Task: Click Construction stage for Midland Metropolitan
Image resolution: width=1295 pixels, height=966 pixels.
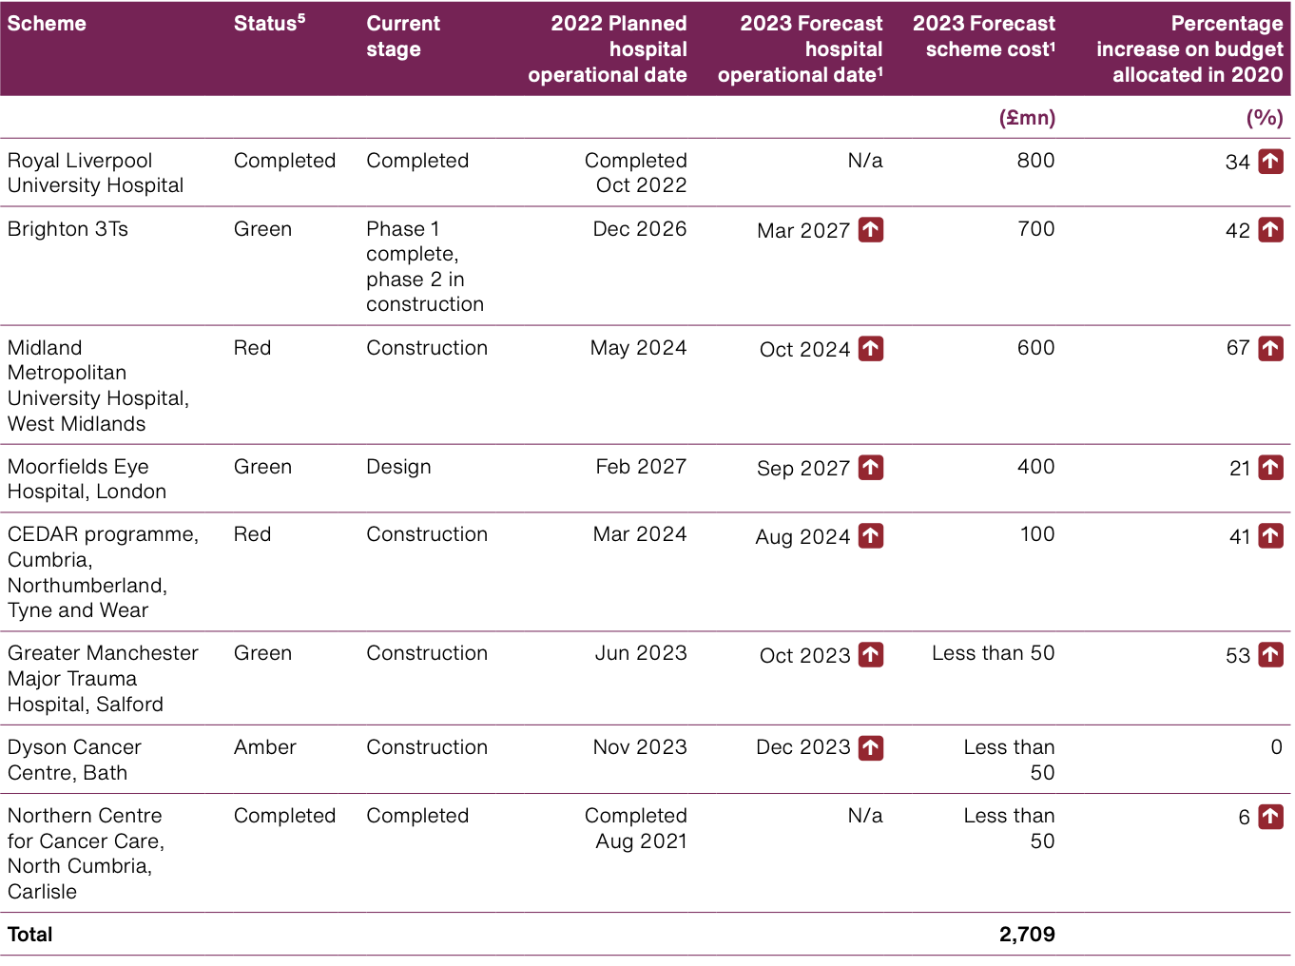Action: [427, 348]
